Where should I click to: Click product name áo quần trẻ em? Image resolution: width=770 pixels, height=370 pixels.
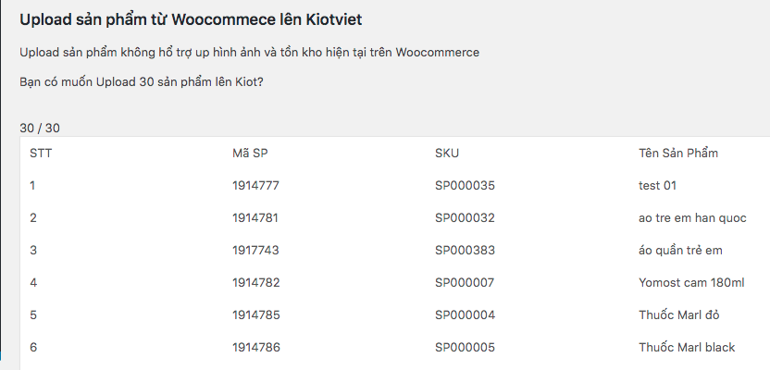pos(680,251)
